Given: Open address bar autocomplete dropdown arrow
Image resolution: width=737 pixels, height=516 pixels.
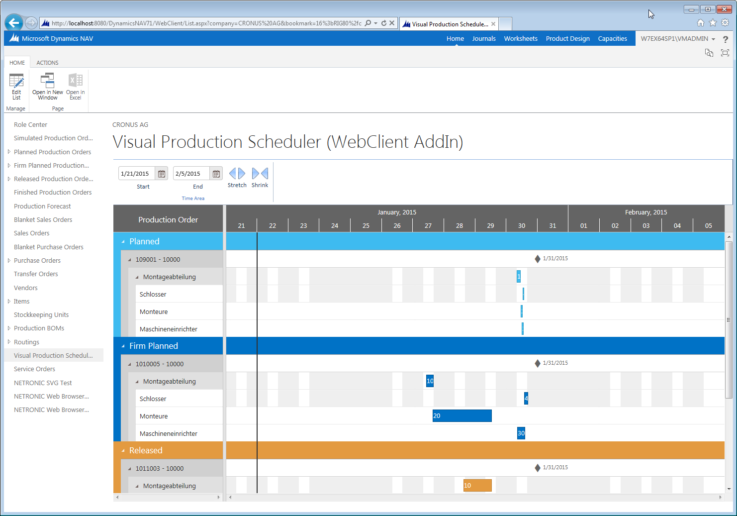Looking at the screenshot, I should pos(375,23).
